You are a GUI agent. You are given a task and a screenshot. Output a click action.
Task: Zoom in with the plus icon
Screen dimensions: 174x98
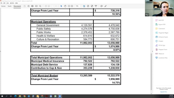[x=72, y=6]
